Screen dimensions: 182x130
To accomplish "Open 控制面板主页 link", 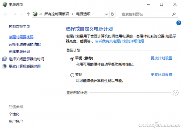I will [x=19, y=27].
